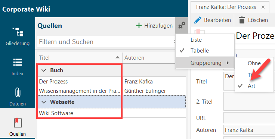Click the Autoren field with Franz Kafka
This screenshot has width=275, height=139.
[x=249, y=130]
